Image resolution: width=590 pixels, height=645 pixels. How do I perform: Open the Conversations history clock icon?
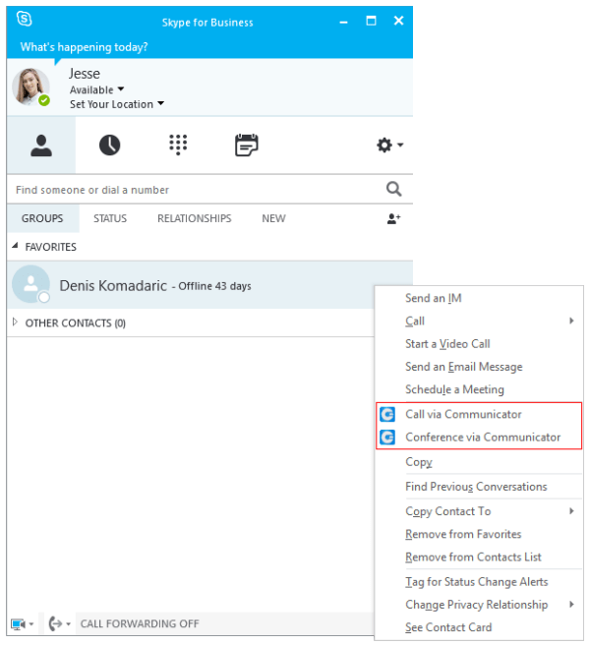point(109,145)
